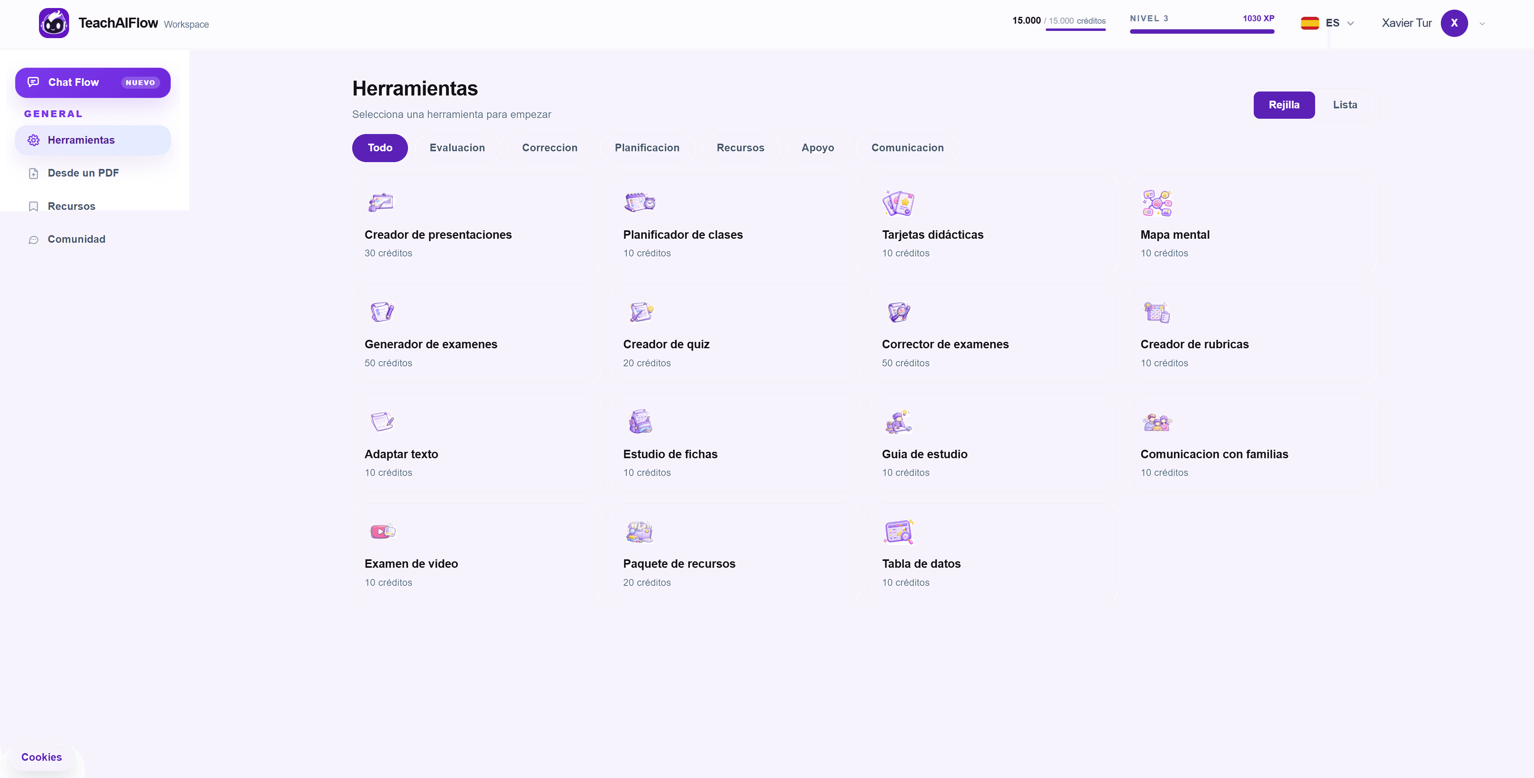
Task: Open Comunidad in the sidebar
Action: point(93,239)
